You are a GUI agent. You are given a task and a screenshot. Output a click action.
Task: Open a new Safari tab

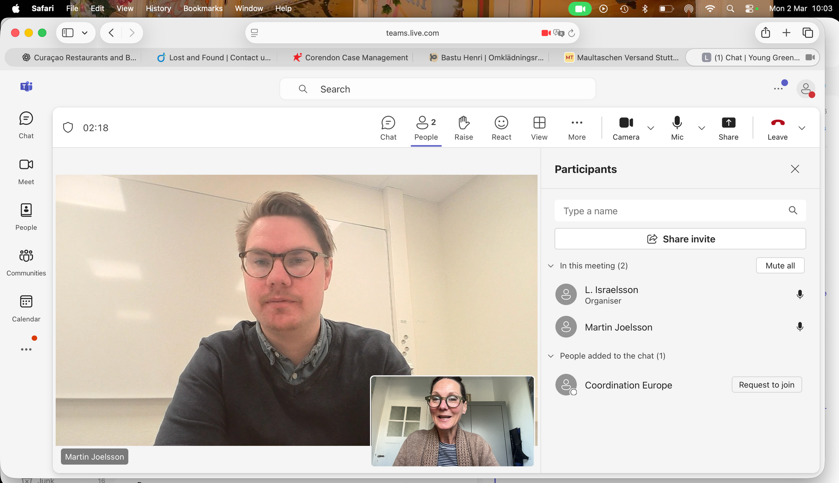click(x=786, y=33)
